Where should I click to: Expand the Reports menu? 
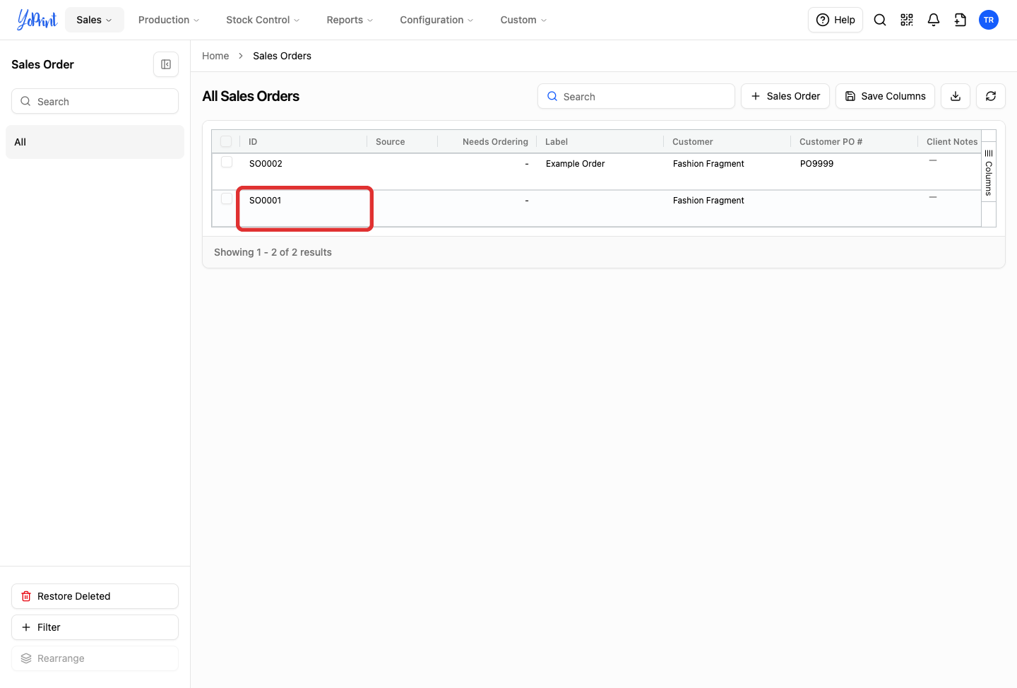click(x=350, y=20)
